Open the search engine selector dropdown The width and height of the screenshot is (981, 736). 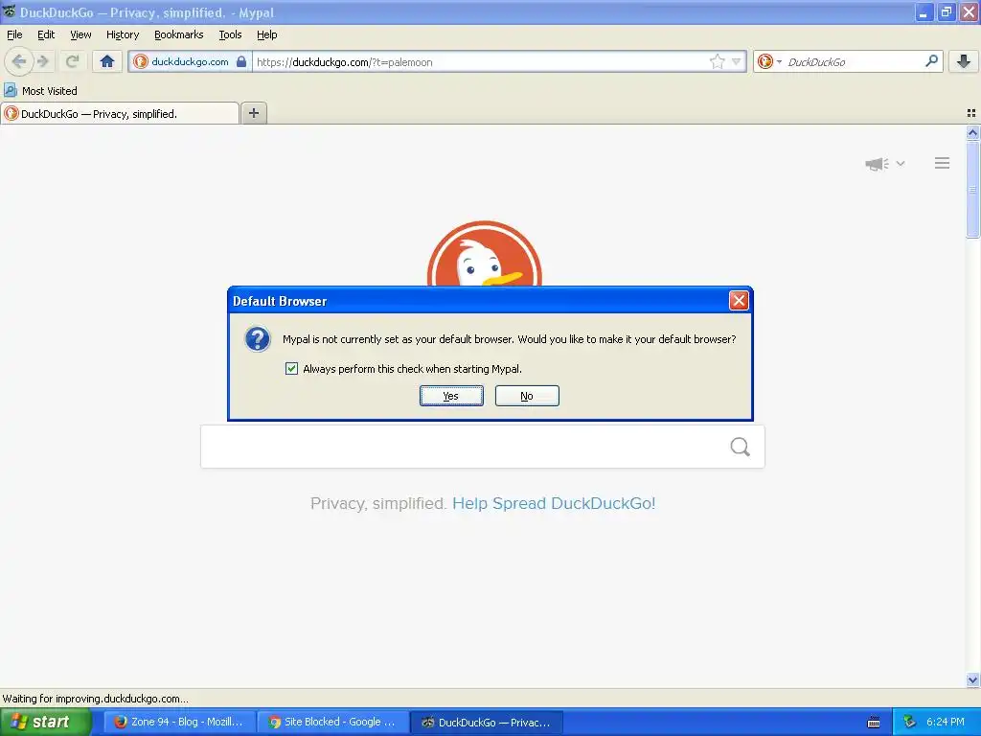point(769,61)
